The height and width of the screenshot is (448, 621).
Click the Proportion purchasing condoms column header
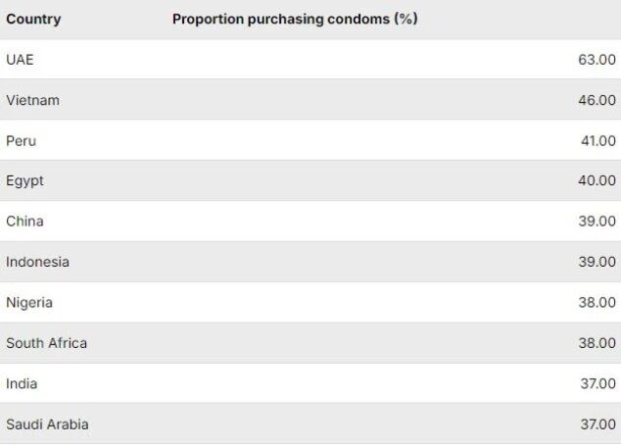click(295, 19)
